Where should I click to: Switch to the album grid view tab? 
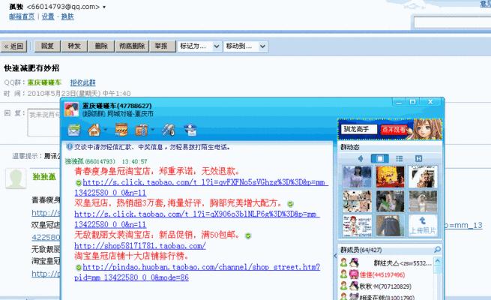(x=380, y=158)
